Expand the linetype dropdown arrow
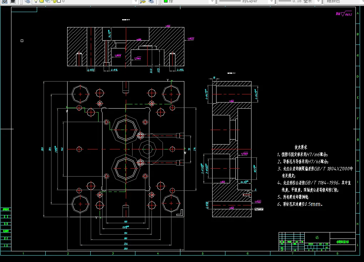The width and height of the screenshot is (364, 262). pos(271,1)
